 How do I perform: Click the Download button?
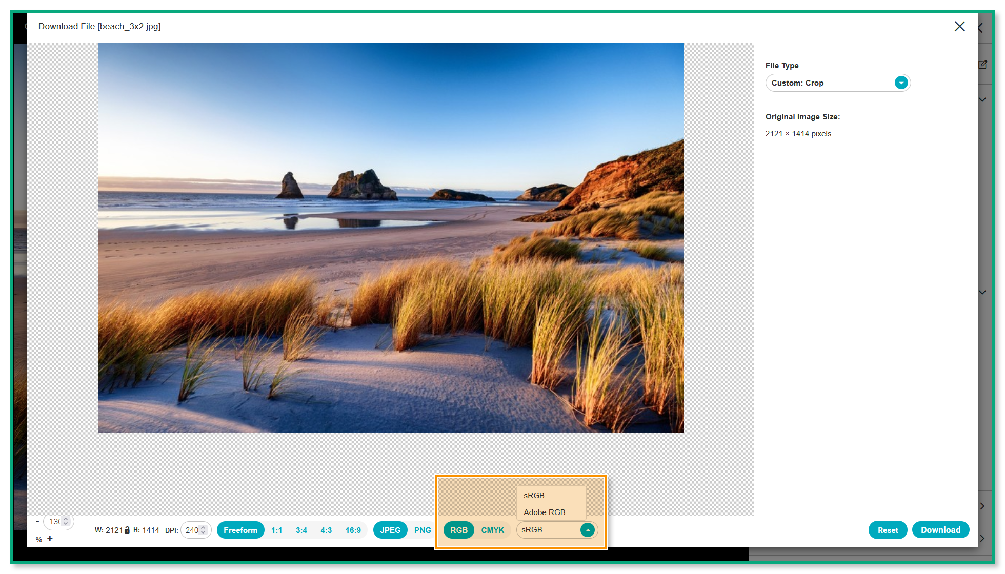tap(940, 530)
